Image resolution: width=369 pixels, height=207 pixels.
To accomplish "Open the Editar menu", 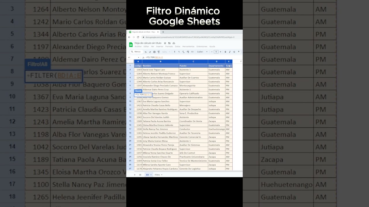I will tap(146, 46).
